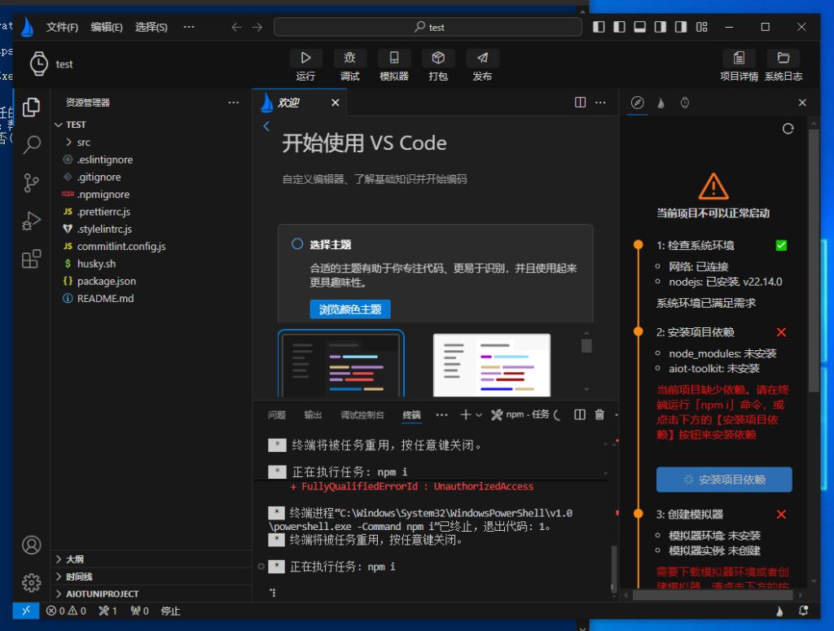Viewport: 834px width, 631px height.
Task: Open the Explorer view in activity bar
Action: point(32,107)
